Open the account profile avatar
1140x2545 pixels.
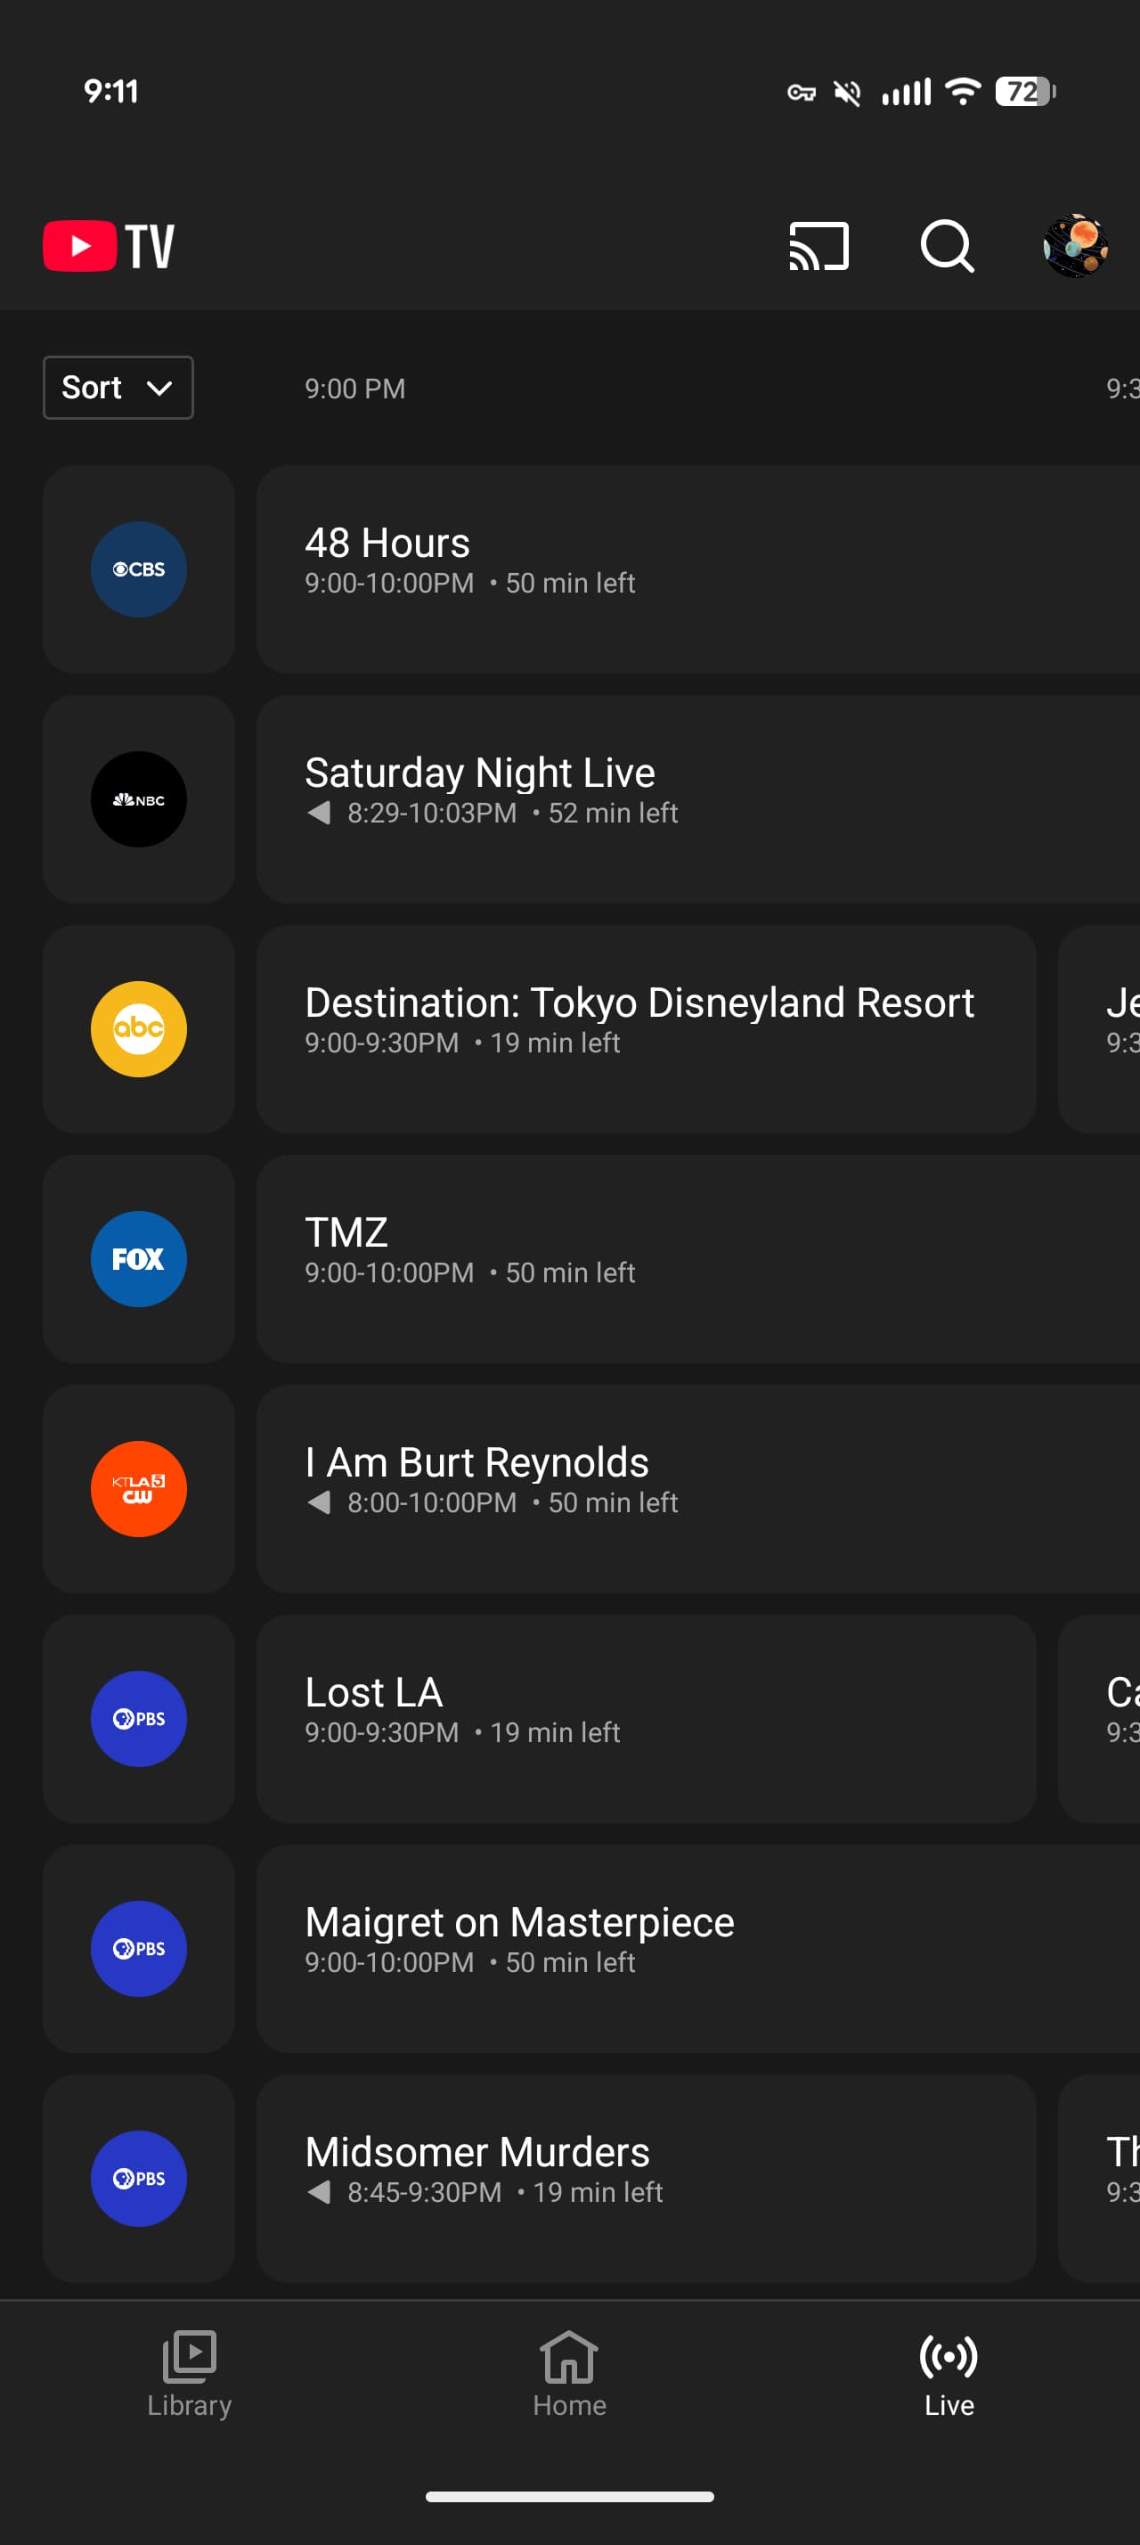(1075, 246)
